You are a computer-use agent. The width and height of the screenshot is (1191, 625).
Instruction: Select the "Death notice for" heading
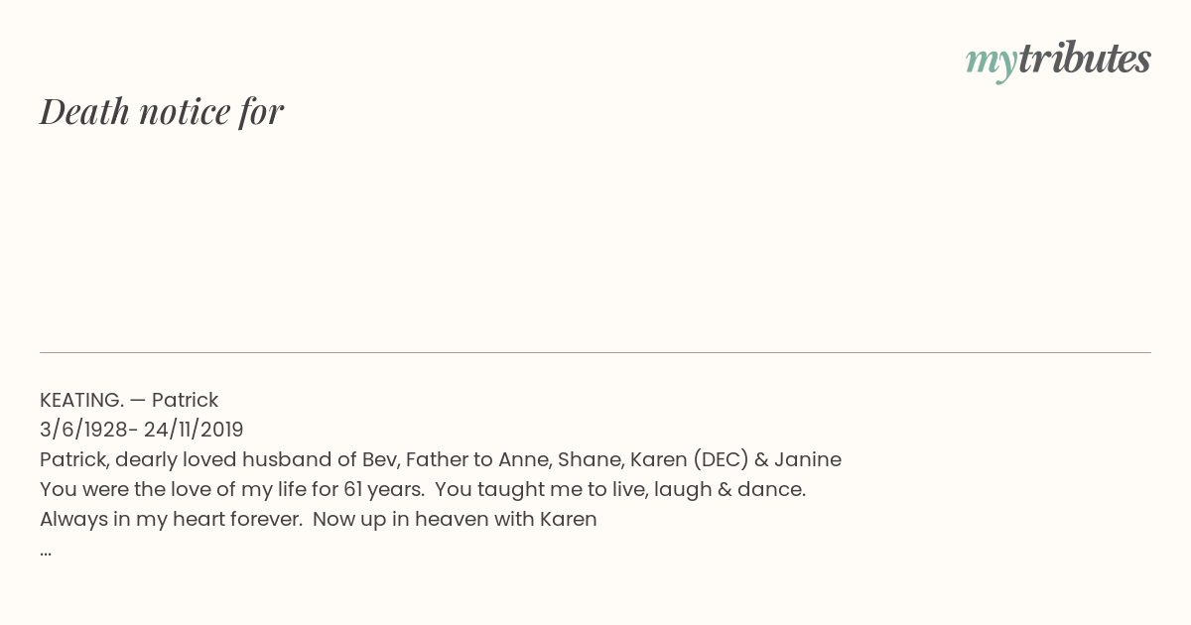tap(162, 111)
